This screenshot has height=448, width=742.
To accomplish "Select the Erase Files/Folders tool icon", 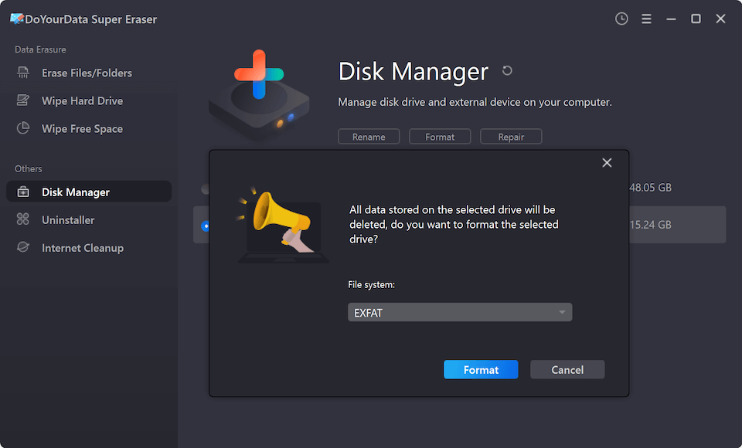I will click(24, 73).
